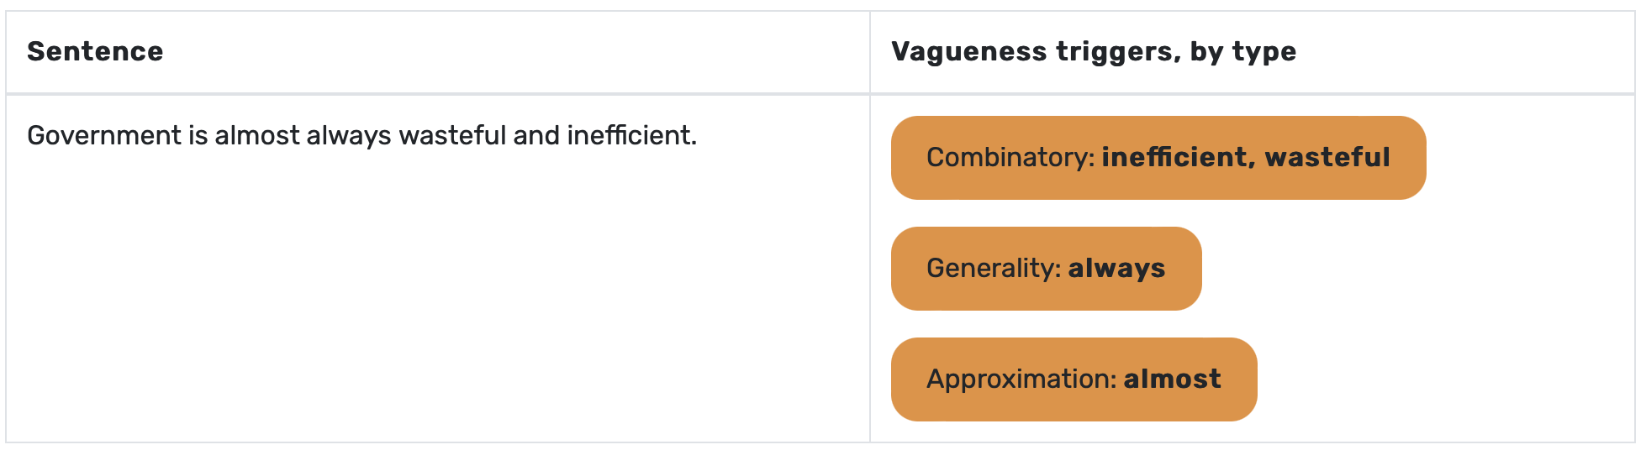Screen dimensions: 1646x450
Task: Click bold "almost" inside Approximation tag
Action: pos(1172,379)
